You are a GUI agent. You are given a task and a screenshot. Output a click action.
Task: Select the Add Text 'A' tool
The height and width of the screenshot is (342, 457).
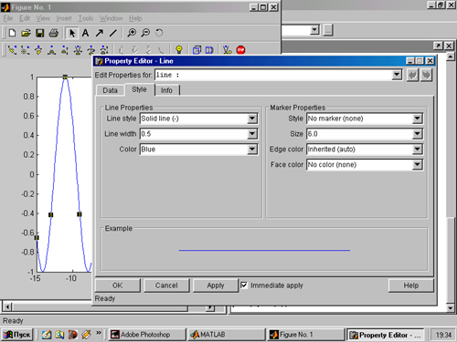[x=86, y=33]
